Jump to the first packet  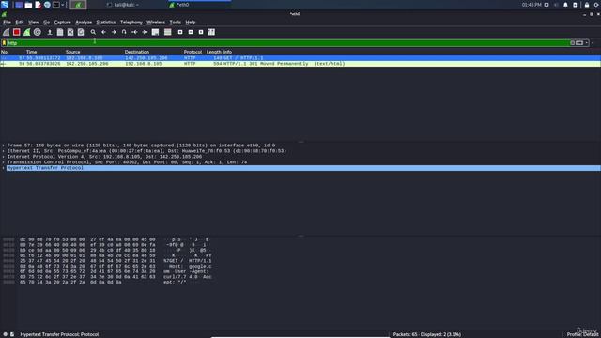(x=134, y=32)
